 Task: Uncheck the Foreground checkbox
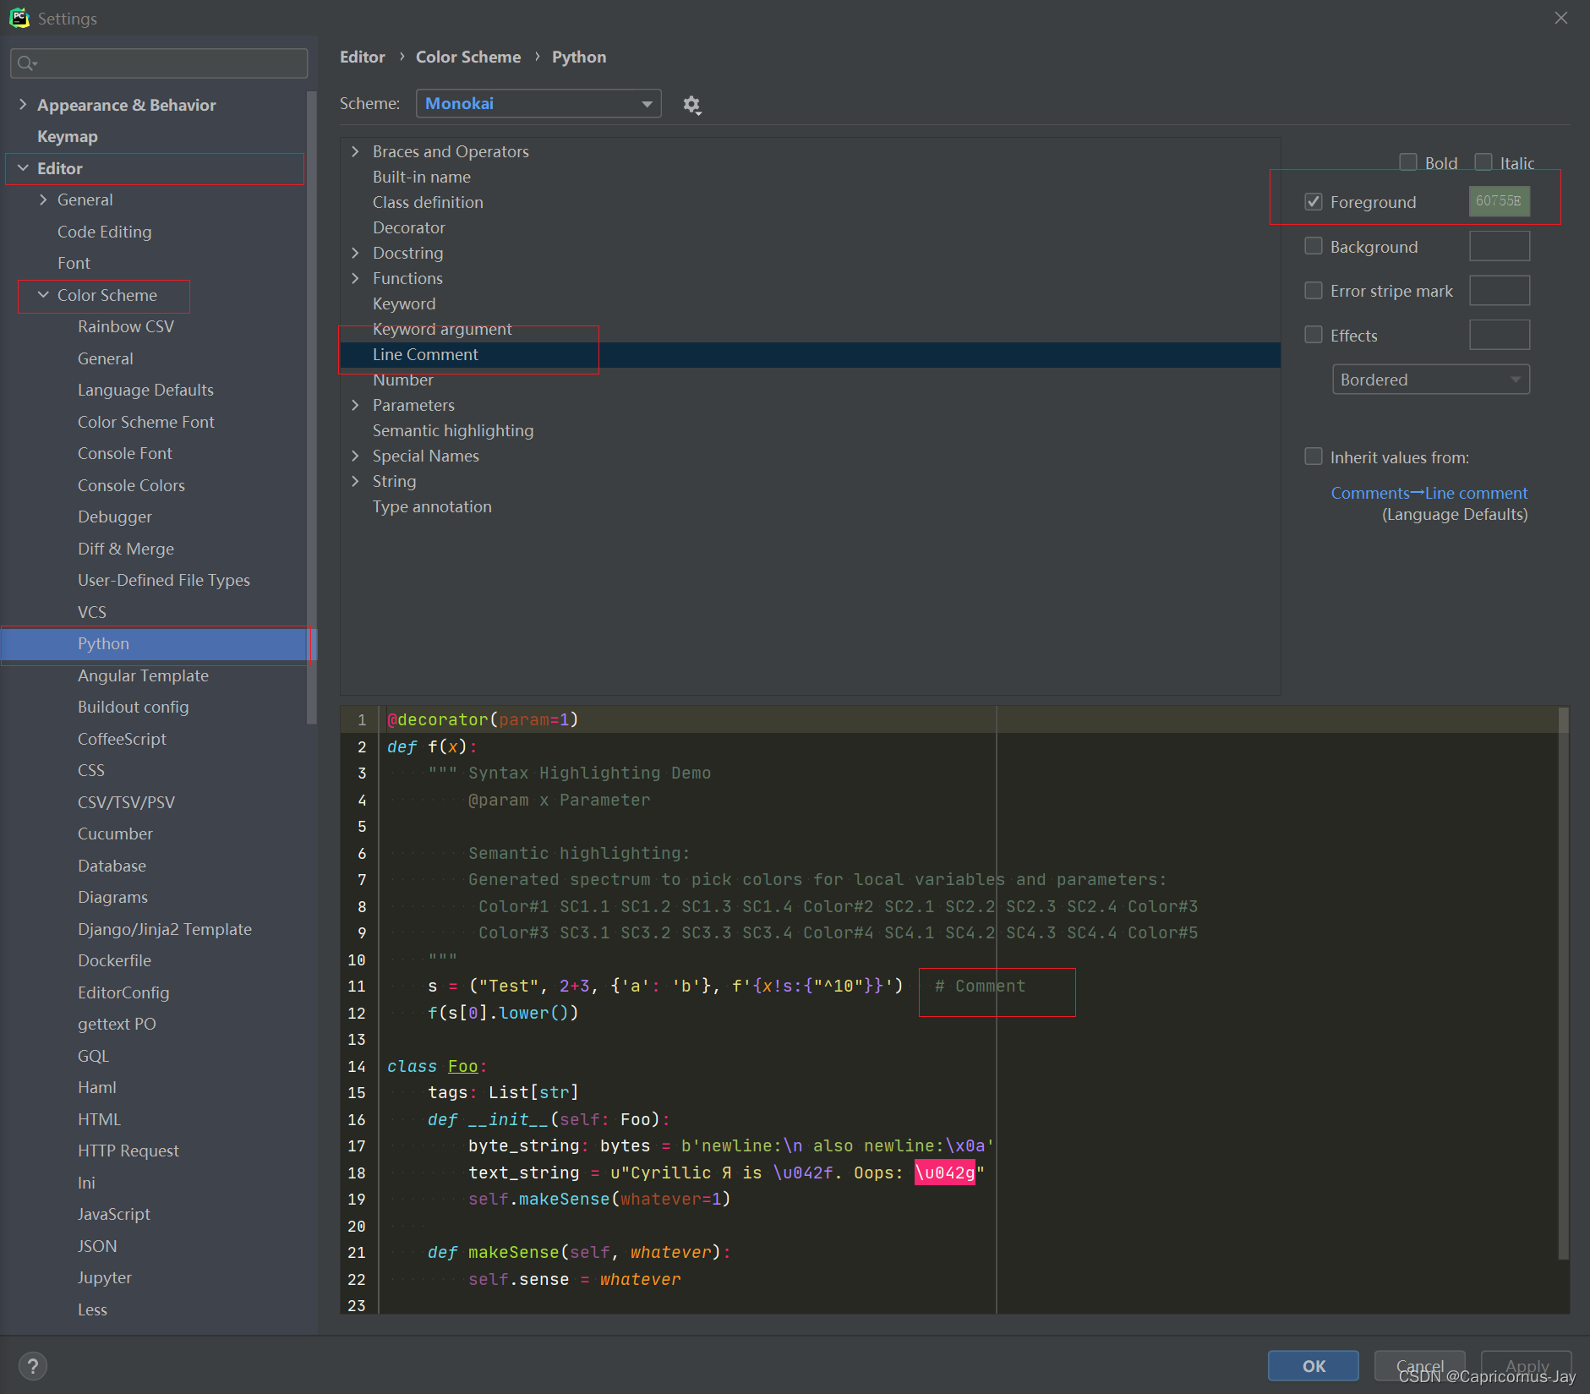1314,202
